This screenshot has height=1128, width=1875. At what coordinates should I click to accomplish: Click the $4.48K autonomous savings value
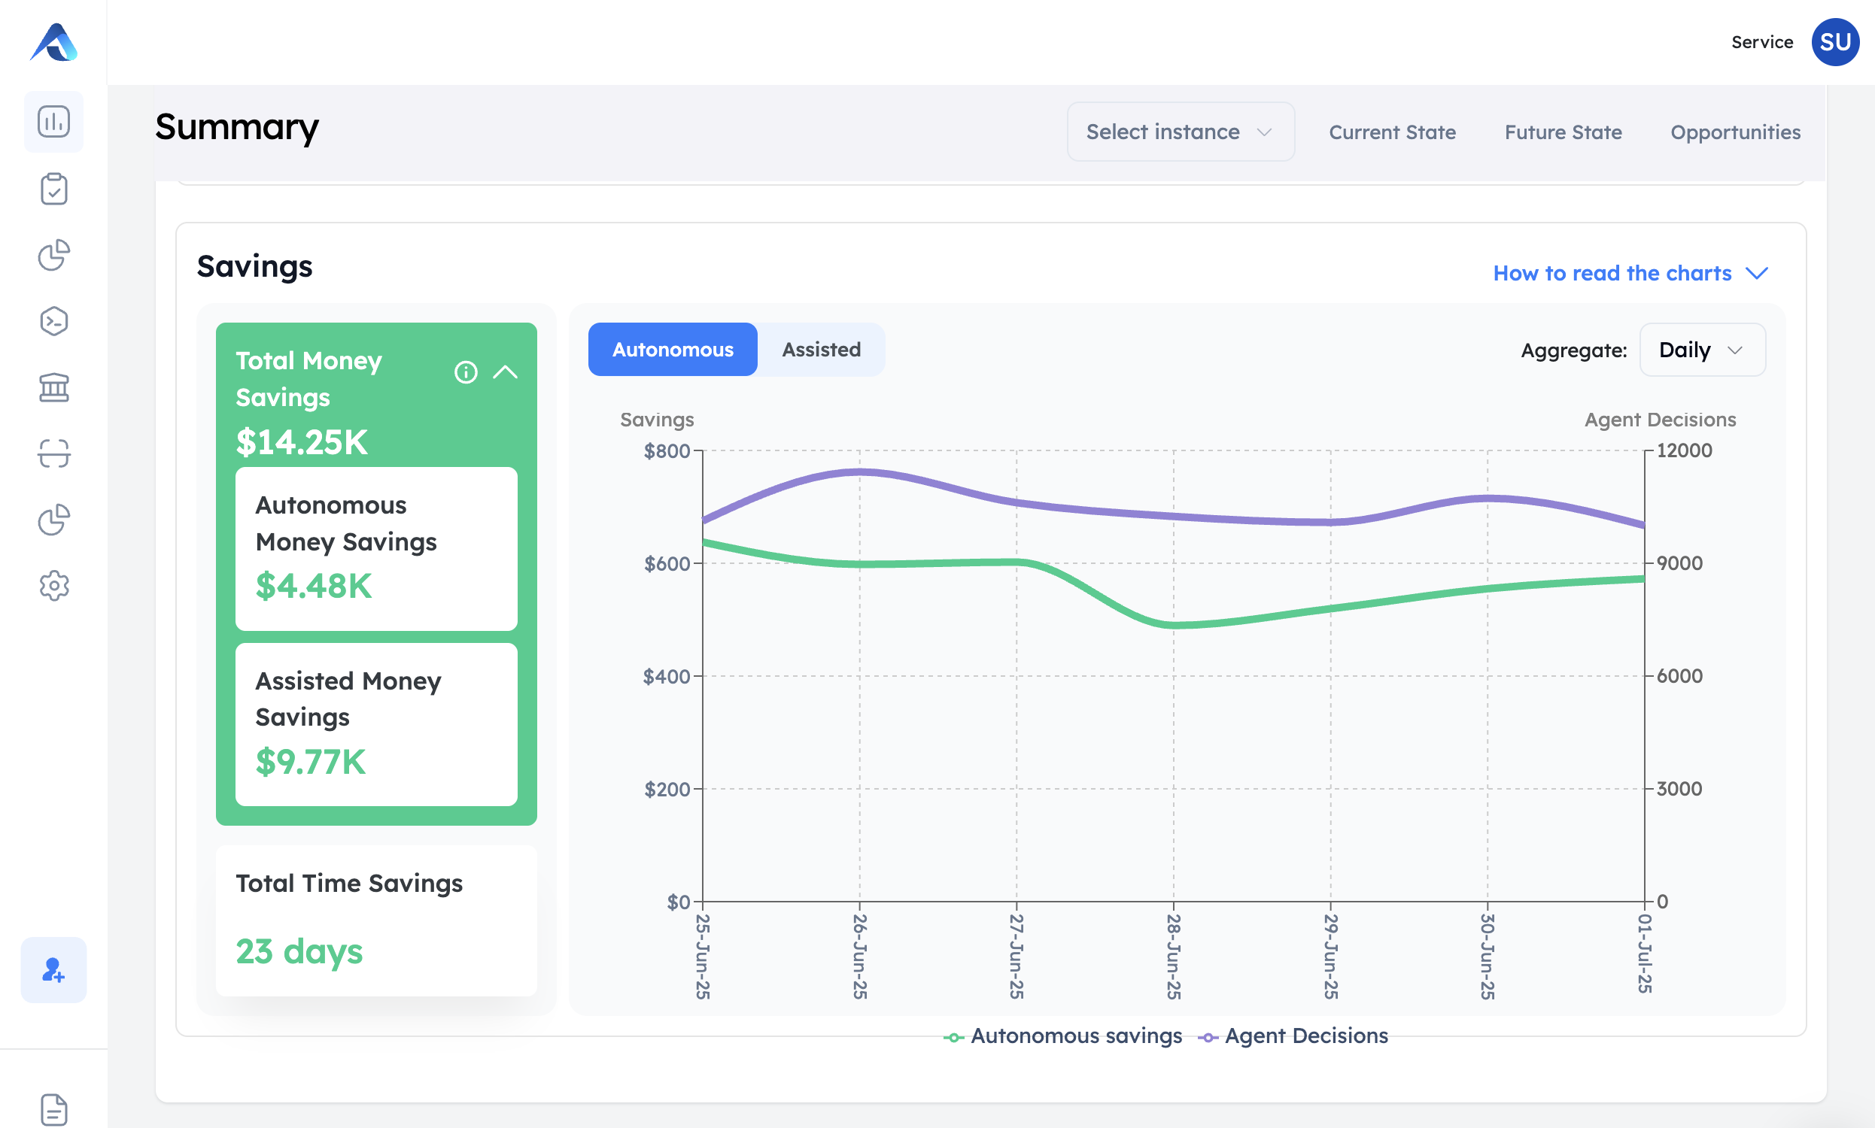(313, 586)
